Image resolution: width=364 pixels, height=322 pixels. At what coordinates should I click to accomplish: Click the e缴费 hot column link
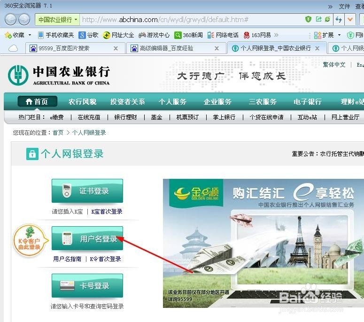pos(57,117)
